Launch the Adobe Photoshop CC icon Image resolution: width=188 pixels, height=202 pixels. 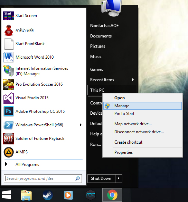pyautogui.click(x=9, y=111)
